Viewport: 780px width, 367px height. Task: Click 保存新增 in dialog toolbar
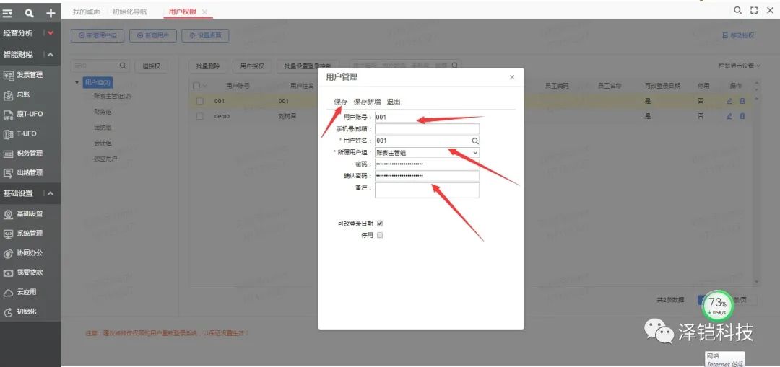coord(367,102)
